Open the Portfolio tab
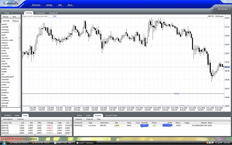This screenshot has width=232, height=145. coord(7,115)
